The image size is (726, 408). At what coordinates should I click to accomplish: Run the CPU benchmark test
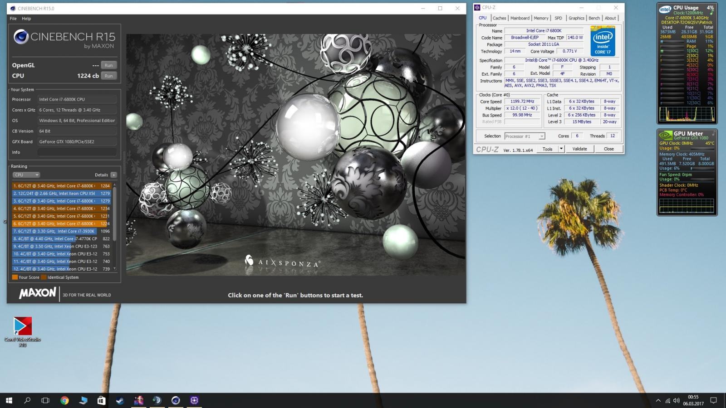tap(108, 76)
